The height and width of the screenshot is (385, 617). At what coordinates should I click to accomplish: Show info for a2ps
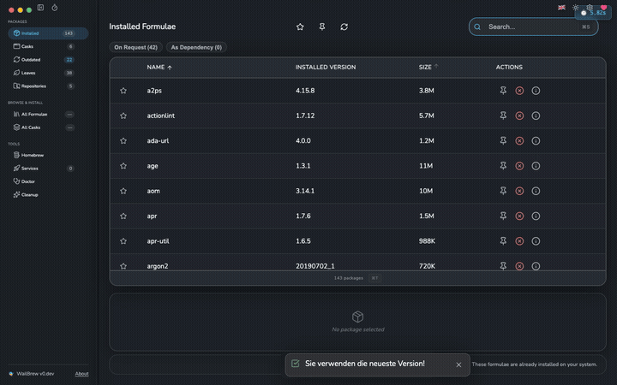[x=536, y=91]
